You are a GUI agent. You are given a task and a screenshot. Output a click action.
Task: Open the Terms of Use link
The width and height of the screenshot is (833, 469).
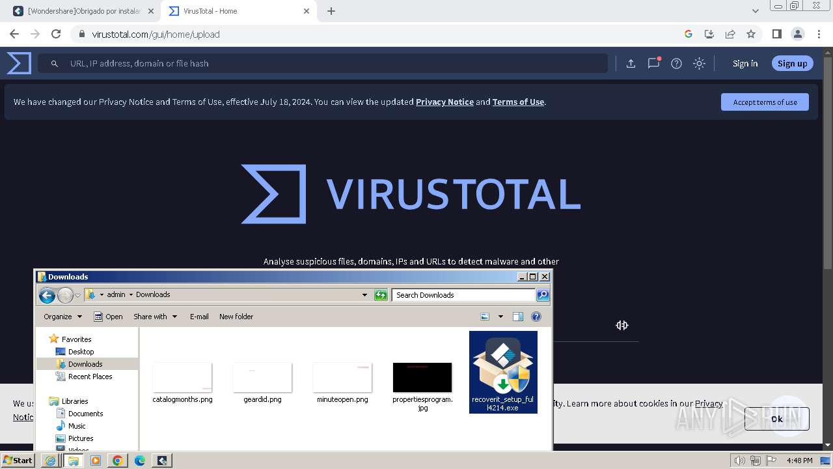click(x=518, y=102)
